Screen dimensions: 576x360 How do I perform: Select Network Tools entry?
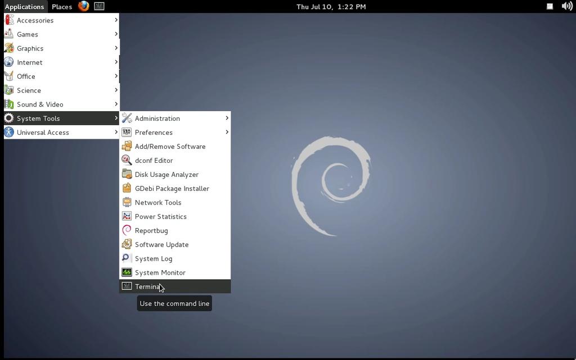(175, 202)
